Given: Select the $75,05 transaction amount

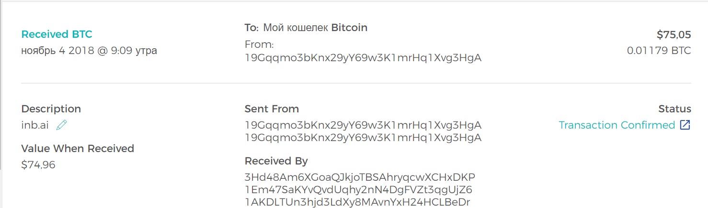Looking at the screenshot, I should click(x=674, y=35).
